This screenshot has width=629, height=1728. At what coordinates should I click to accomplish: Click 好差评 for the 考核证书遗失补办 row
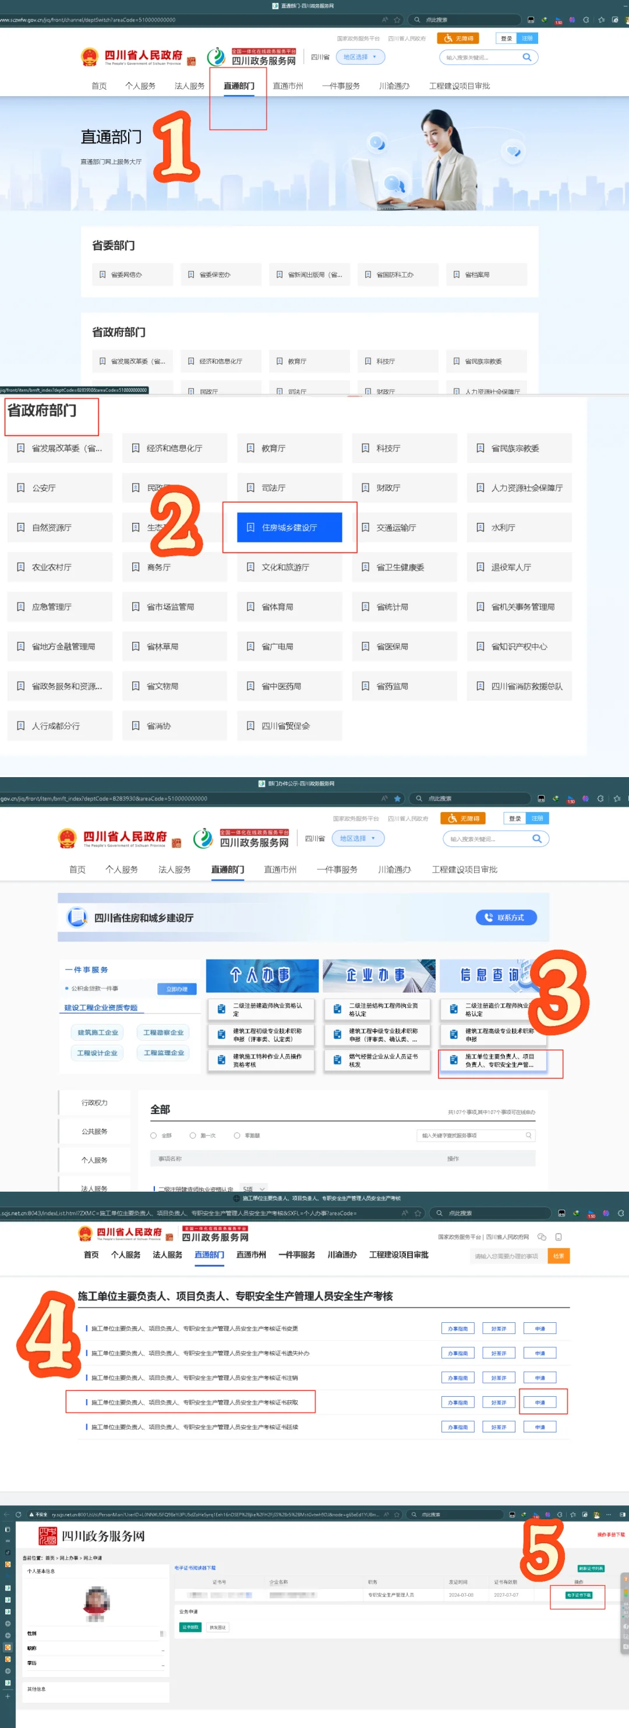pos(499,1353)
